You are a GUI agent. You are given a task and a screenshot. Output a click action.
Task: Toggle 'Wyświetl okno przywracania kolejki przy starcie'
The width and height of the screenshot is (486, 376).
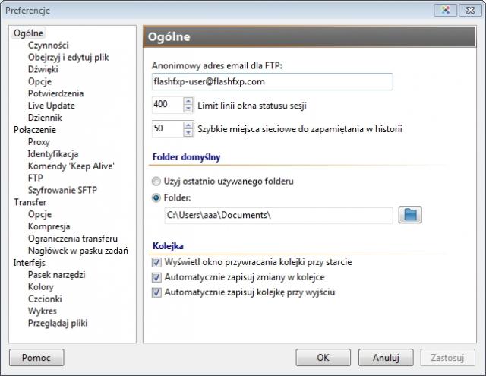click(x=157, y=262)
